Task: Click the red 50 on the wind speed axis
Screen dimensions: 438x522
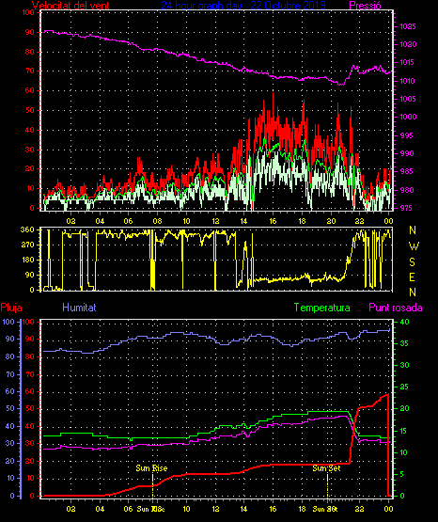Action: click(30, 110)
